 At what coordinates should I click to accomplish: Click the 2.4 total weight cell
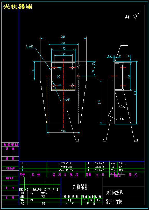tap(121, 167)
